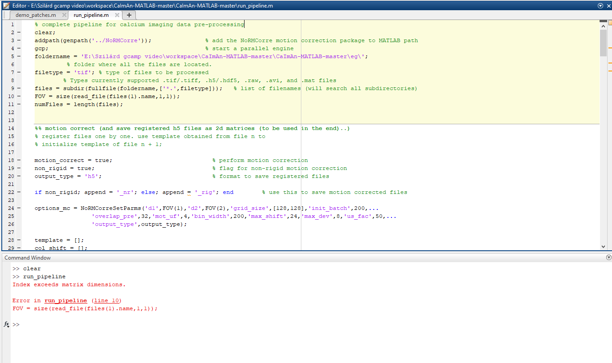612x363 pixels.
Task: Close the demo_patches.m tab
Action: [64, 15]
